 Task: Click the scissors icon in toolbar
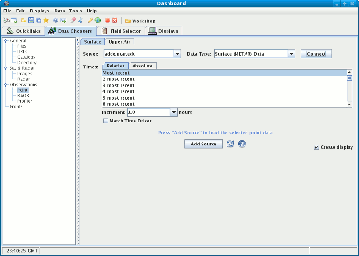click(80, 21)
